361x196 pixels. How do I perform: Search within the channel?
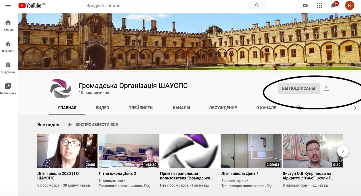pyautogui.click(x=298, y=108)
